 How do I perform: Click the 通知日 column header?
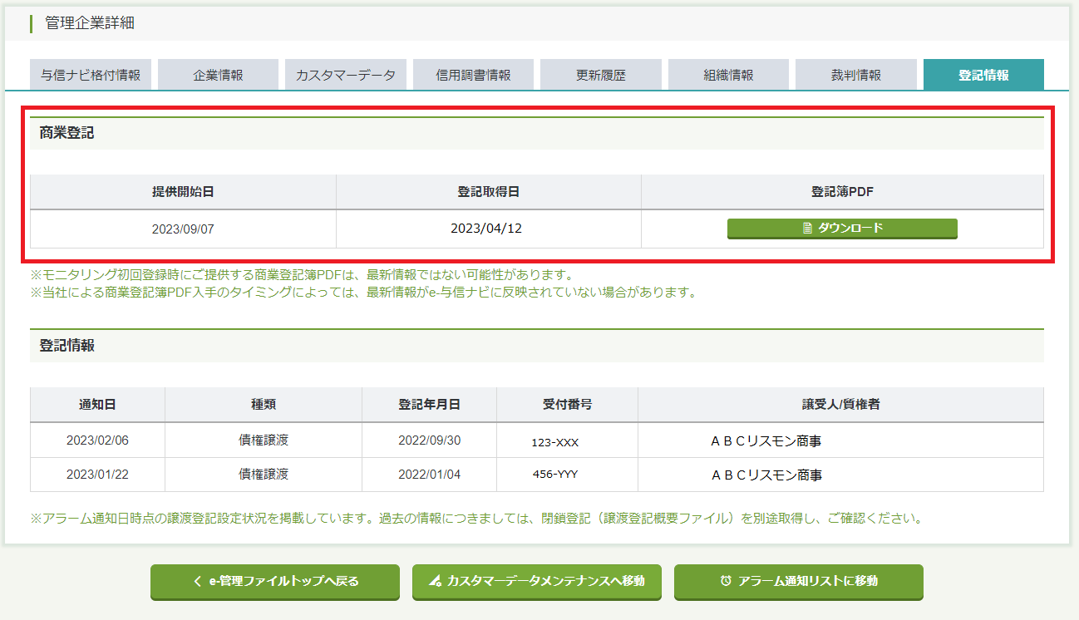97,405
